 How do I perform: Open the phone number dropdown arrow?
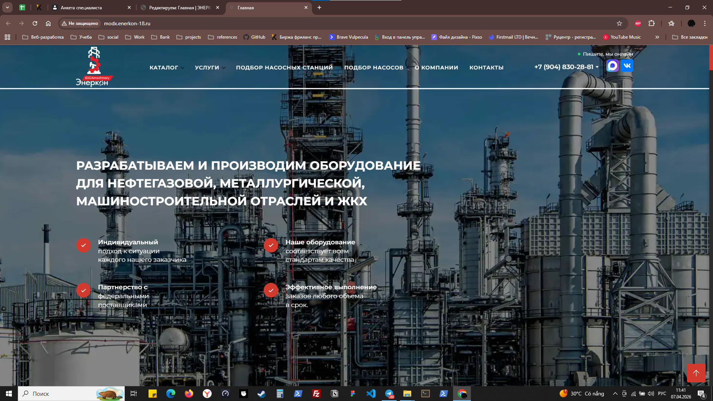[x=597, y=67]
